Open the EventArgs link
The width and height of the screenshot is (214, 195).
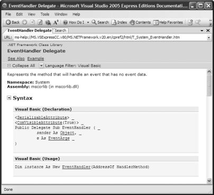pyautogui.click(x=59, y=138)
